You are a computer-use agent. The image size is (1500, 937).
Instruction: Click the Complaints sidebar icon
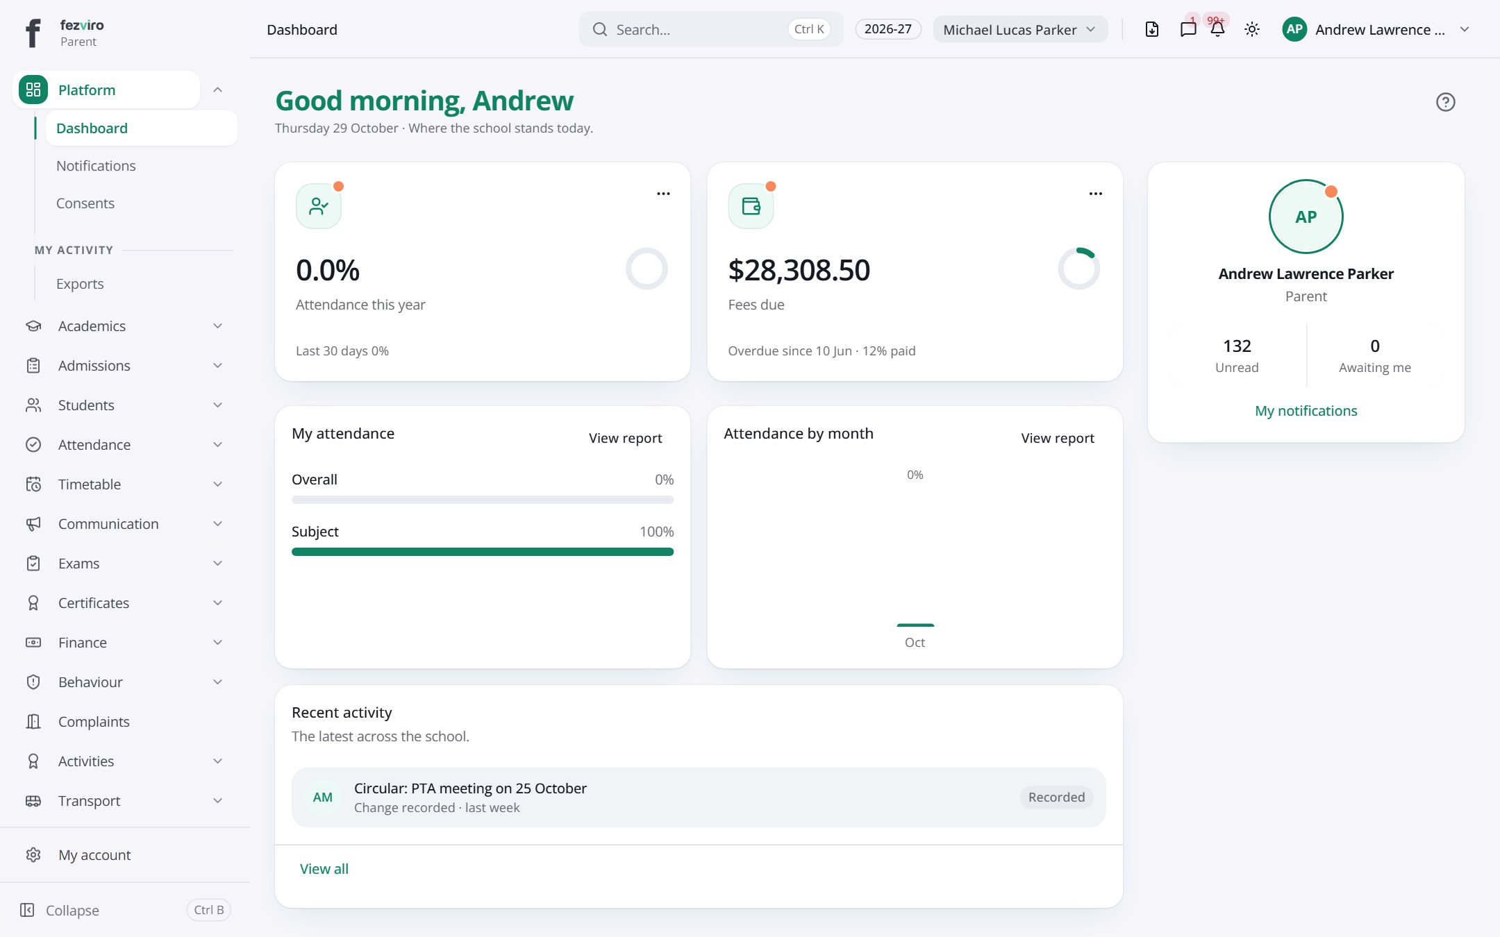[33, 722]
